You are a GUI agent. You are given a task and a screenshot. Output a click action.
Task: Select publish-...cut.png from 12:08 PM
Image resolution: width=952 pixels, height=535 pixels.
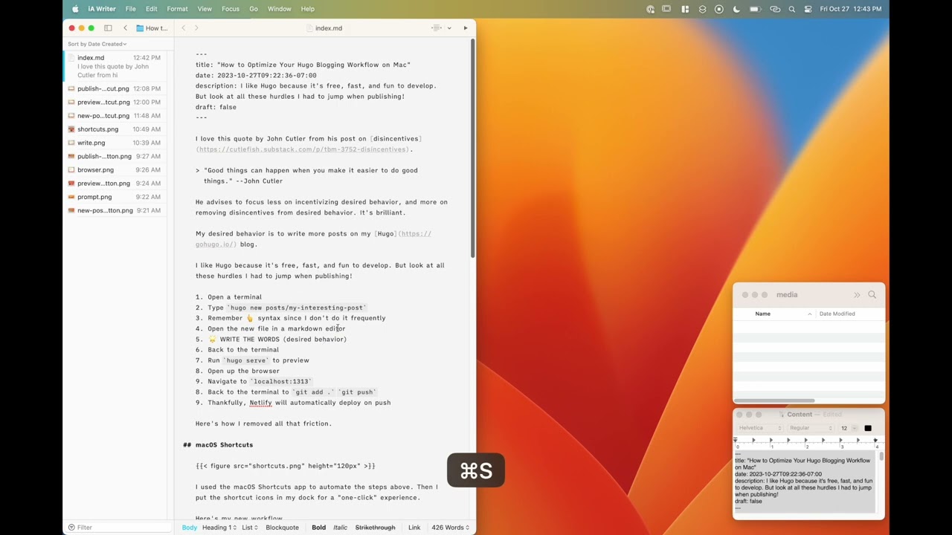(115, 88)
